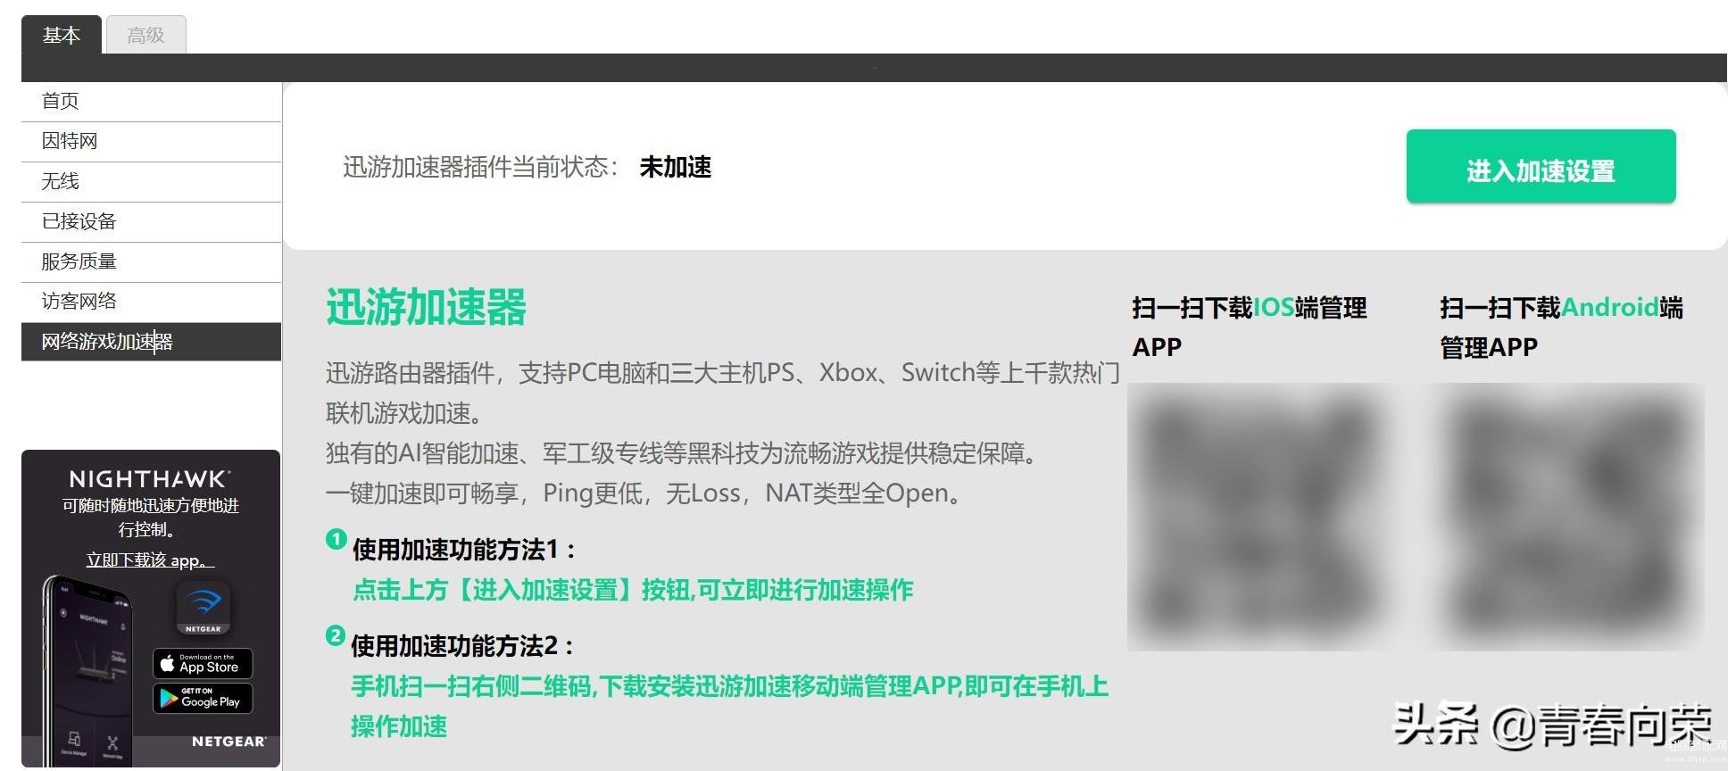Switch to the 基本 tab
This screenshot has width=1736, height=771.
point(61,35)
